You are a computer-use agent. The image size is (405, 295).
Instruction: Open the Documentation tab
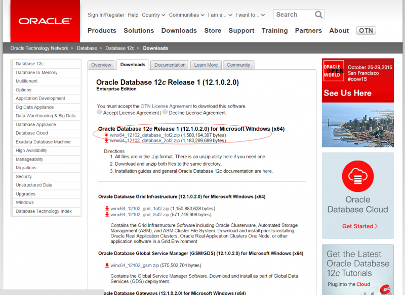point(170,65)
